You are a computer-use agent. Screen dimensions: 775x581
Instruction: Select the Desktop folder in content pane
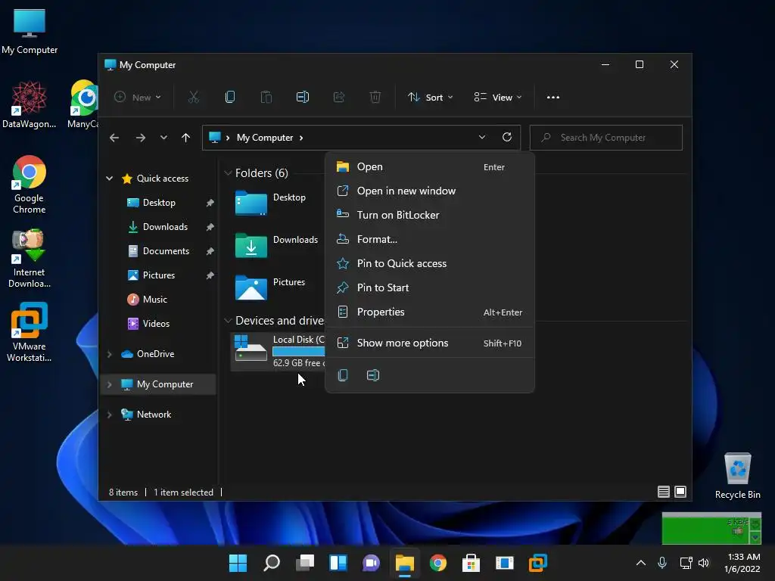(271, 203)
